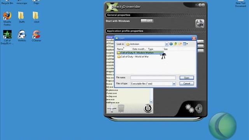Select iTunes.exe in profile list

click(112, 93)
